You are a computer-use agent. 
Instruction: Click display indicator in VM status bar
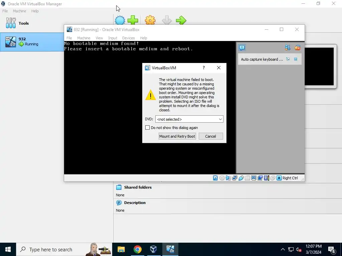[x=254, y=178]
